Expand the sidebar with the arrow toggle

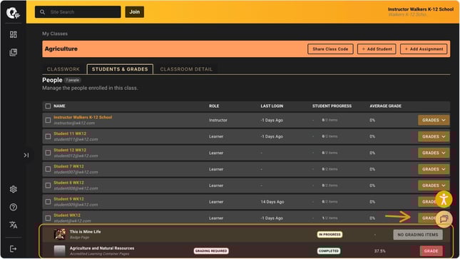tap(26, 155)
